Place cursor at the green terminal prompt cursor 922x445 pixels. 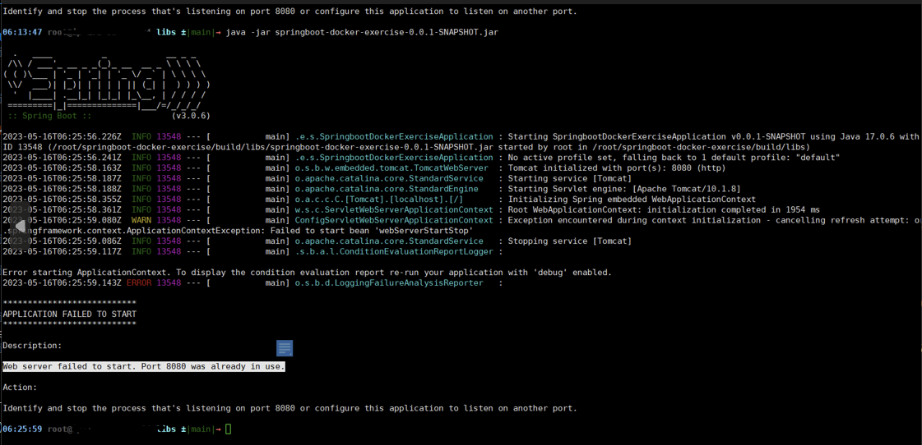coord(229,429)
